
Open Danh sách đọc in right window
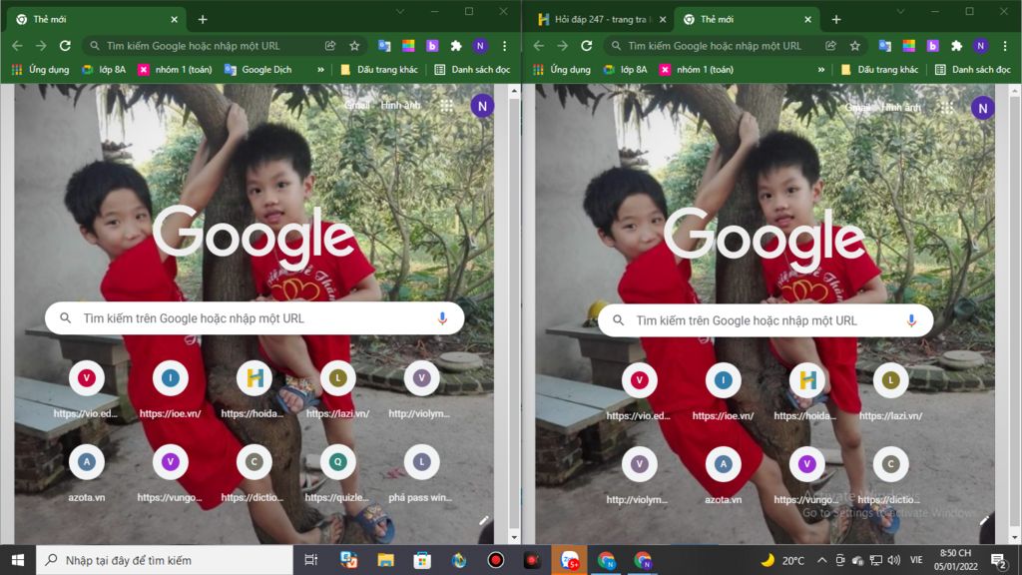point(972,69)
